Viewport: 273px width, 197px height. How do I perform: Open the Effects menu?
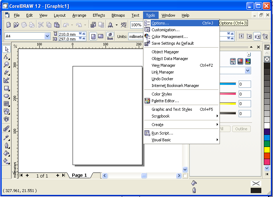[99, 15]
